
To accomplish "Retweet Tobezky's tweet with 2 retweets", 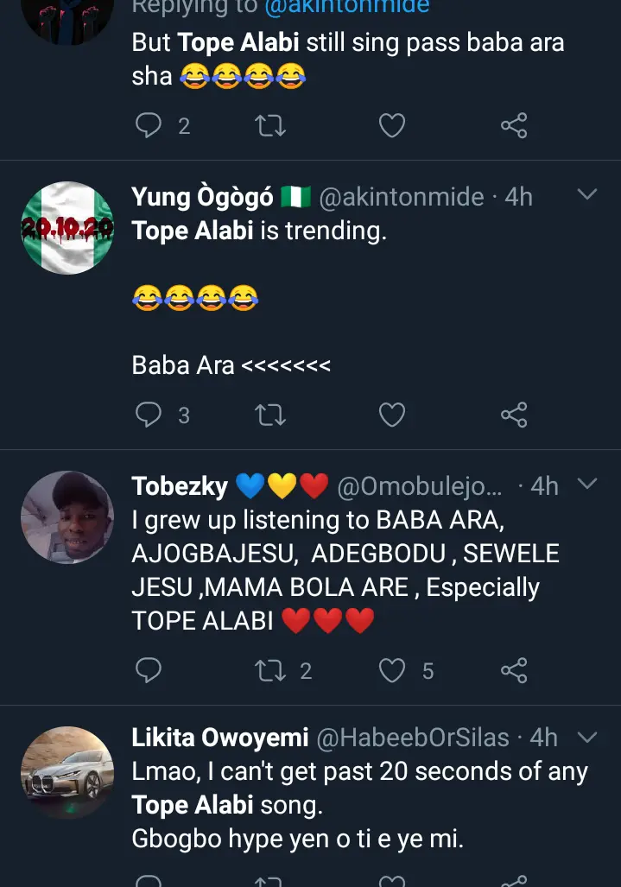I will pyautogui.click(x=270, y=670).
